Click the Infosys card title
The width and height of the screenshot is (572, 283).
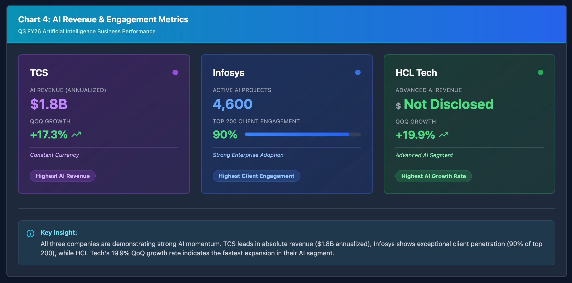pyautogui.click(x=228, y=73)
